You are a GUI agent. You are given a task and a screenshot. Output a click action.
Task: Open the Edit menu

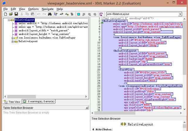[x=13, y=9]
